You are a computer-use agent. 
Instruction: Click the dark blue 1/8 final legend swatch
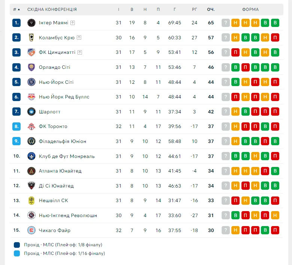click(17, 245)
